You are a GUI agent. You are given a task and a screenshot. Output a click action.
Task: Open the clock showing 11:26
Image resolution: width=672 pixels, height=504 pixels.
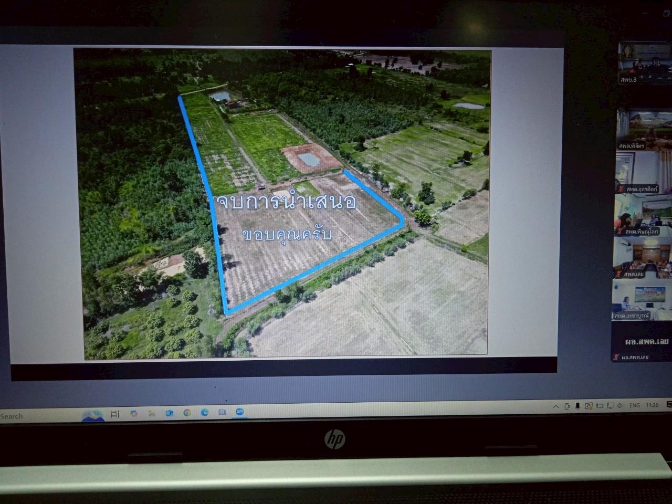[x=652, y=405]
